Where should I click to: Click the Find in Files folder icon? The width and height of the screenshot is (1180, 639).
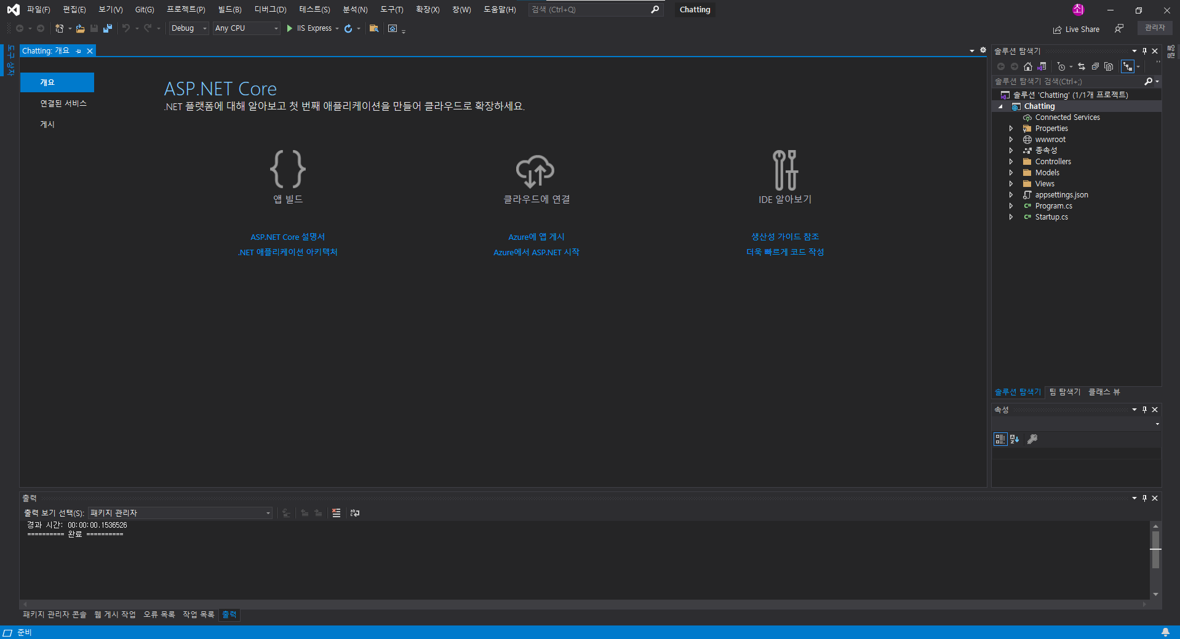pyautogui.click(x=373, y=28)
